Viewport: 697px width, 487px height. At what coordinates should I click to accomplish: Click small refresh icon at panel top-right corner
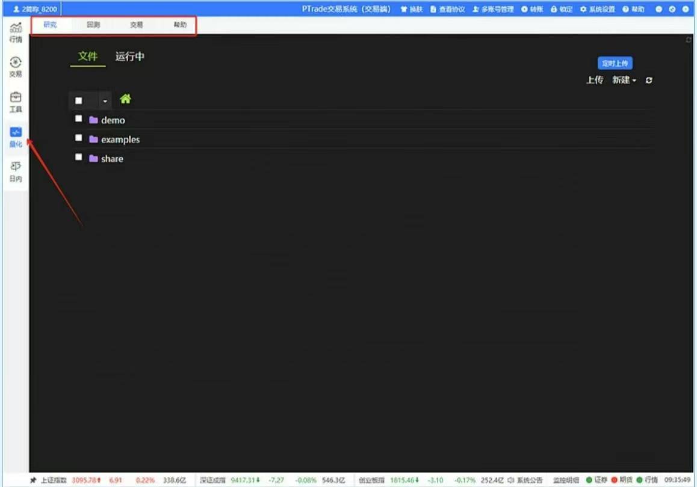(689, 40)
